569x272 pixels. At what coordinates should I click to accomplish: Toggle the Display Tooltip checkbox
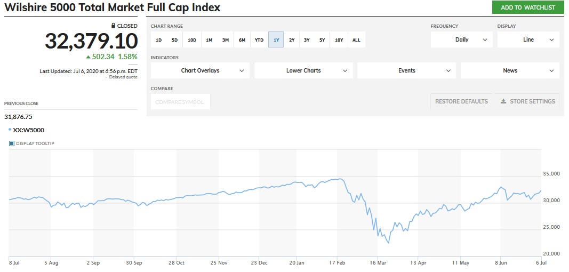(12, 143)
